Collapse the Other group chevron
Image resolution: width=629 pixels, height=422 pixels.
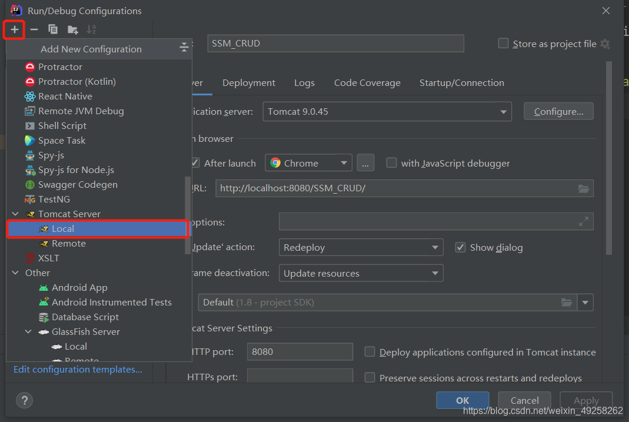point(15,273)
